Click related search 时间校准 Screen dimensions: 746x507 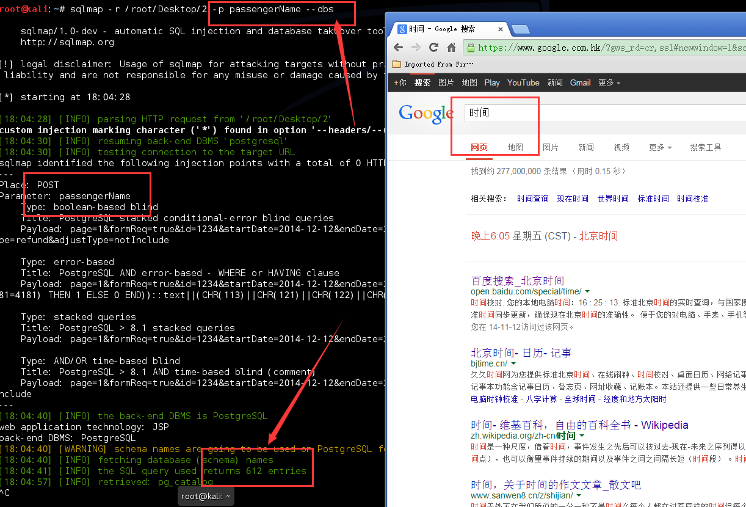pos(693,199)
